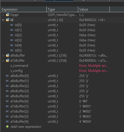
Task: Click the hqspi structure folder icon
Action: [x=8, y=15]
